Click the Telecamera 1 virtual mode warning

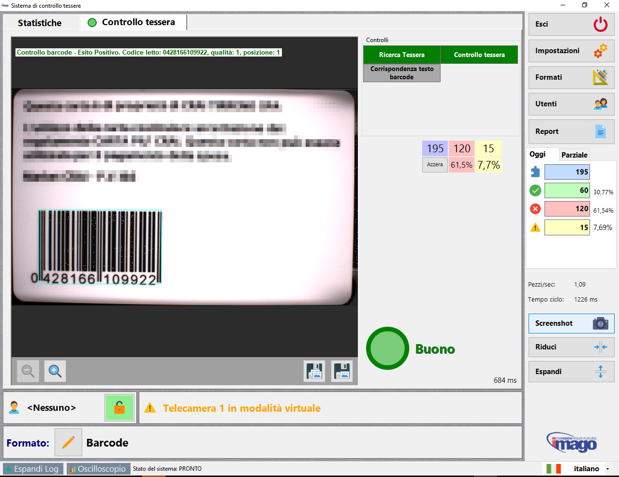tap(242, 408)
